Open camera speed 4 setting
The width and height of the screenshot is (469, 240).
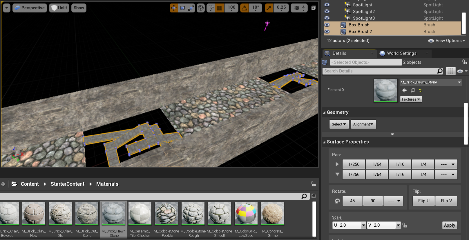[x=299, y=8]
